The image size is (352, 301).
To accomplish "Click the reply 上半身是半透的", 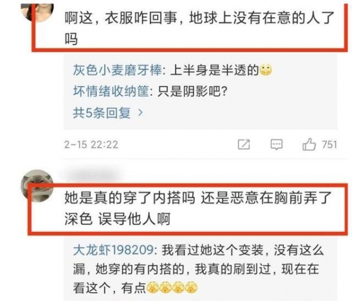I will (215, 70).
